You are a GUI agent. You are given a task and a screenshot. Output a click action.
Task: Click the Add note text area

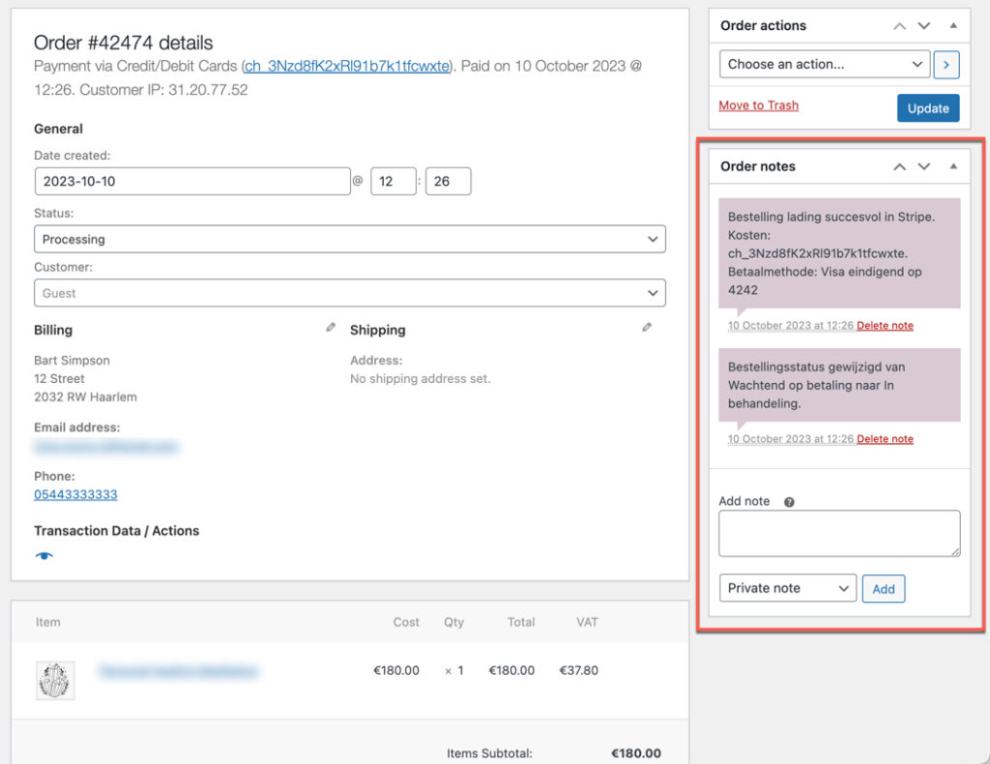click(839, 534)
